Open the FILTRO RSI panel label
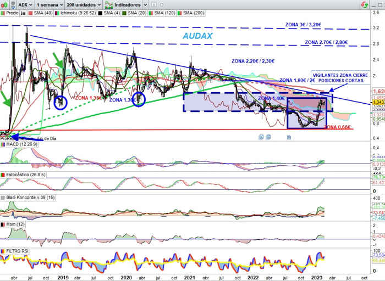Screen dimensions: 385x281 (x=17, y=251)
